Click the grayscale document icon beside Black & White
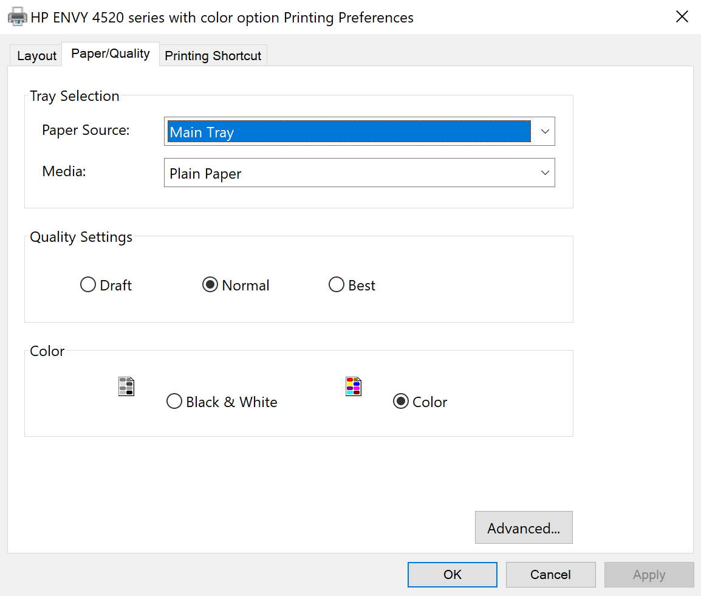701x596 pixels. [126, 386]
